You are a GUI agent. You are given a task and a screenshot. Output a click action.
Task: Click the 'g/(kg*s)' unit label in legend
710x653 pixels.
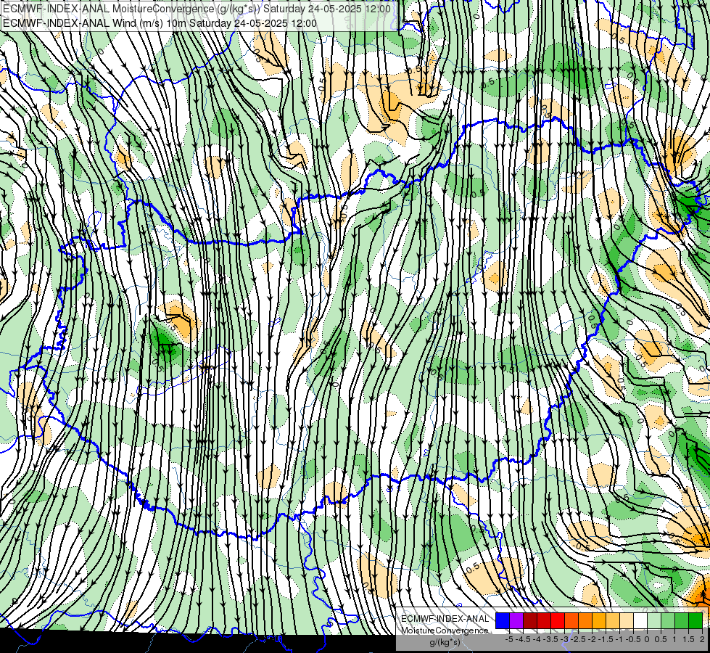445,642
